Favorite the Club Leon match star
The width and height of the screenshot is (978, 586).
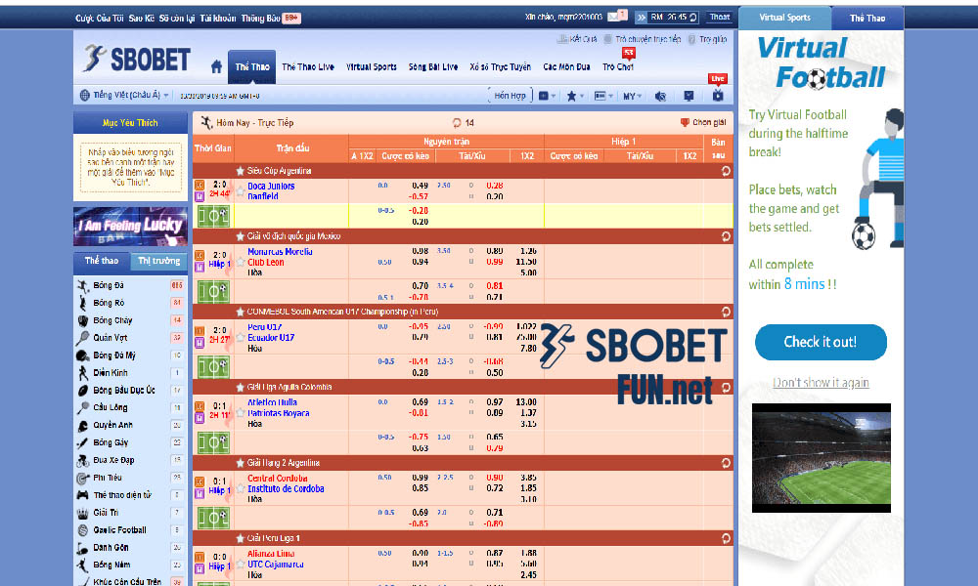click(x=240, y=262)
